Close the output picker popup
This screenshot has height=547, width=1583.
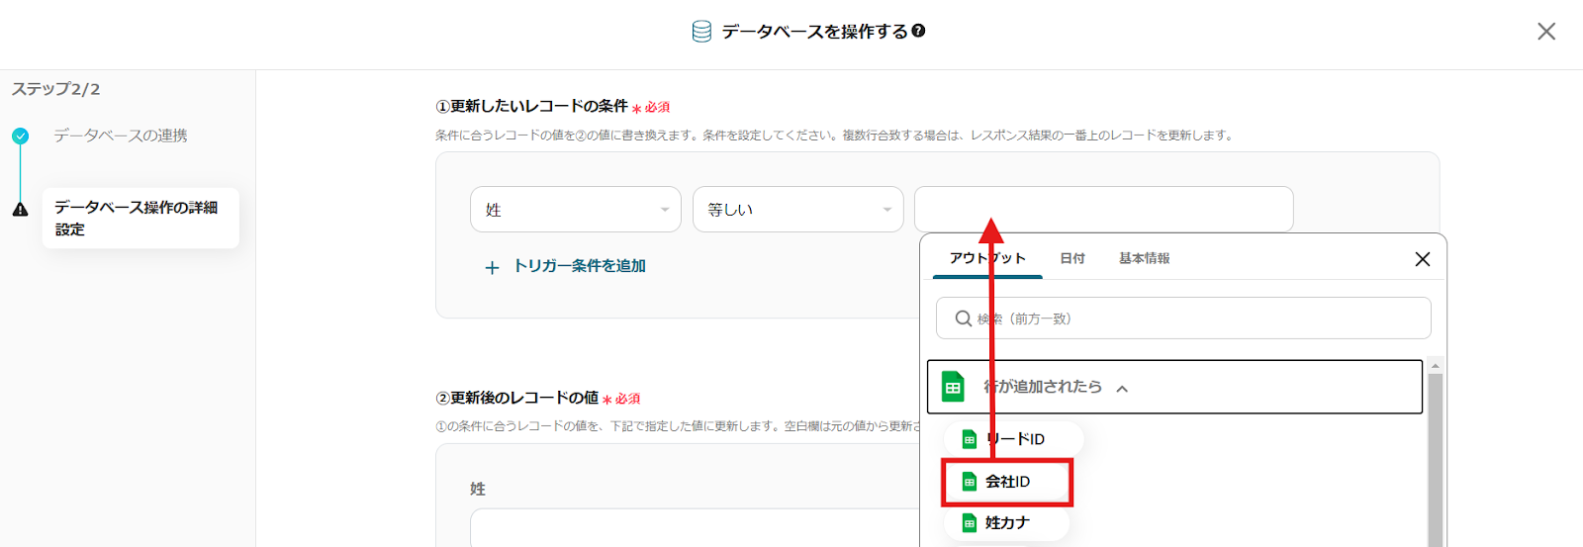(x=1423, y=259)
